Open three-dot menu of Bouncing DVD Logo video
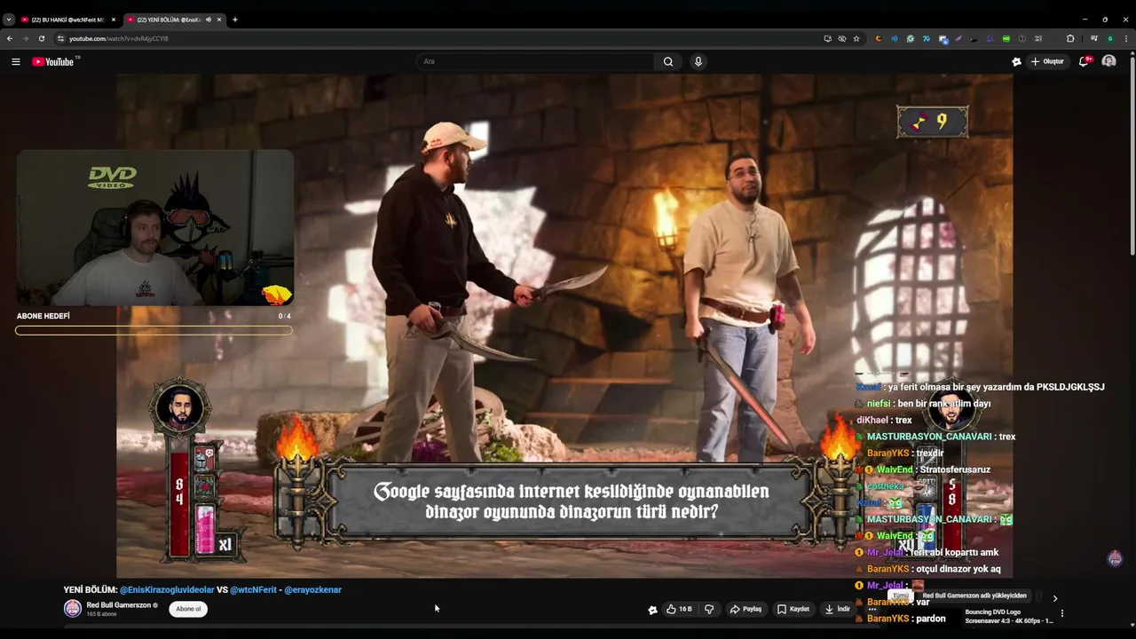This screenshot has width=1136, height=639. pos(1061,612)
